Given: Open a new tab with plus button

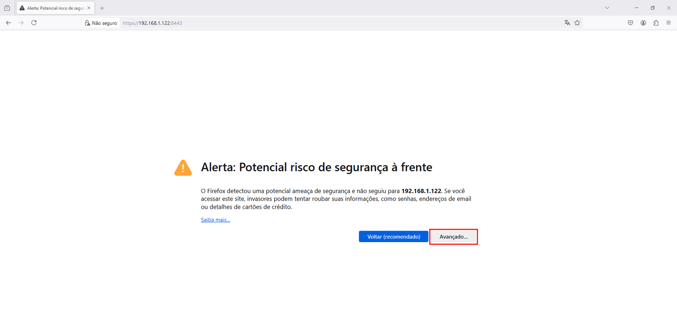Looking at the screenshot, I should [102, 8].
